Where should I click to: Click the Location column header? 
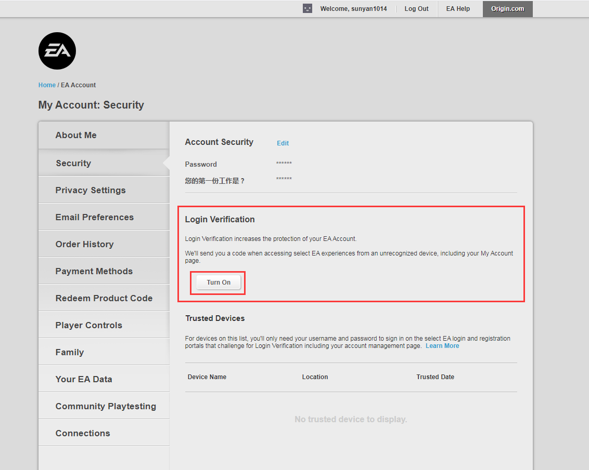[315, 377]
